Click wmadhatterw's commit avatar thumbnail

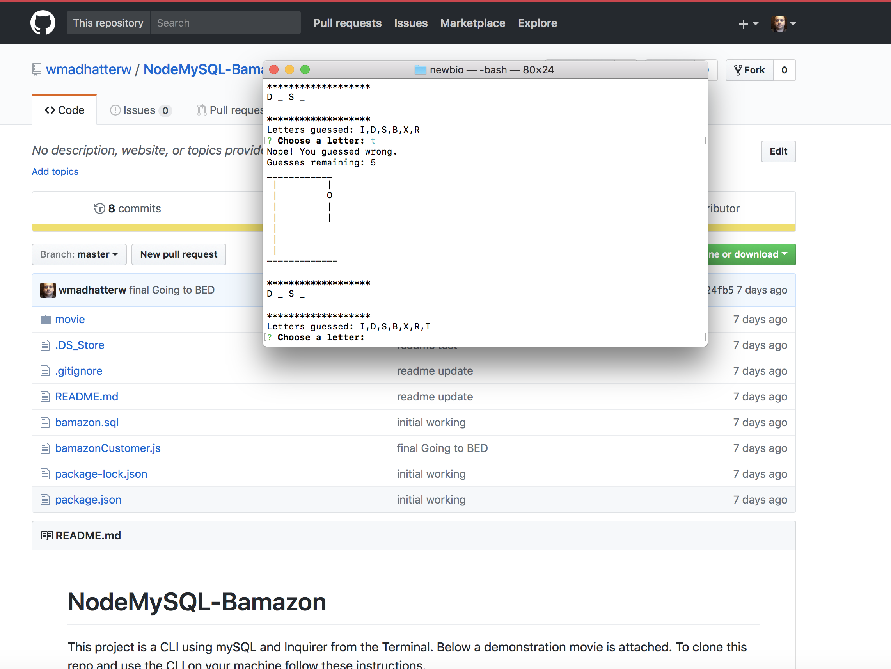(x=48, y=290)
